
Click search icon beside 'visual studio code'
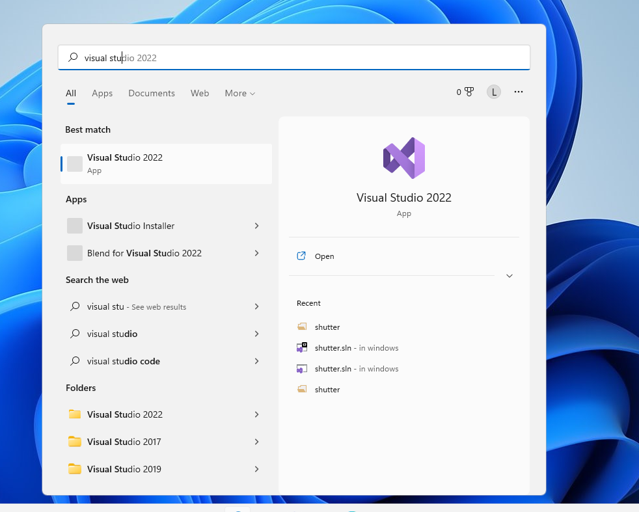coord(75,361)
